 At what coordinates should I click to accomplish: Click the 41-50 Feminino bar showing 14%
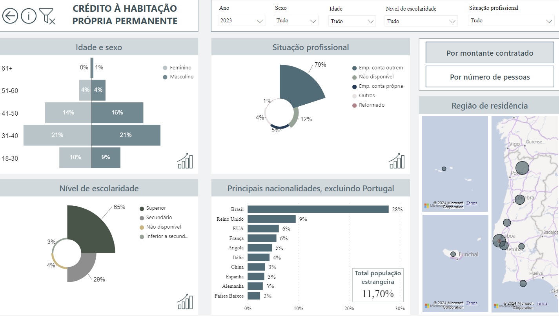click(68, 113)
